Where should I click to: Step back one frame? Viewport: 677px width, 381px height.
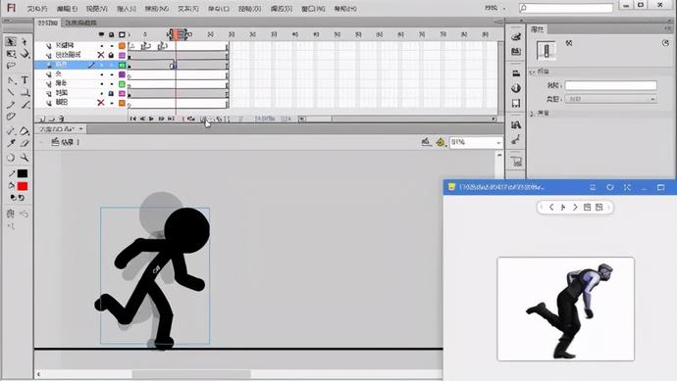coord(142,119)
